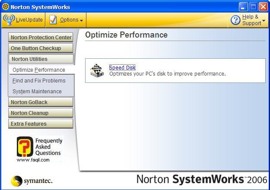Open Norton Protection Center

pos(41,37)
